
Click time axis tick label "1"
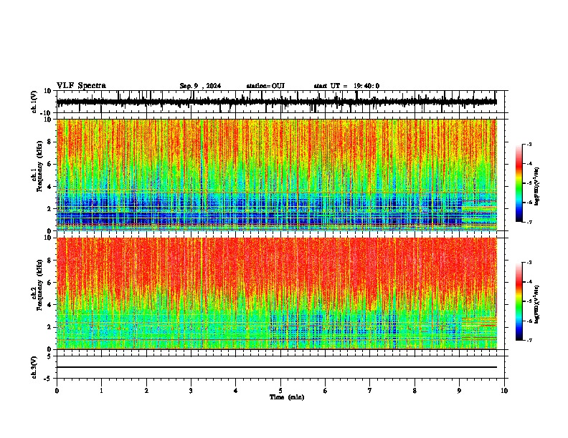(101, 391)
